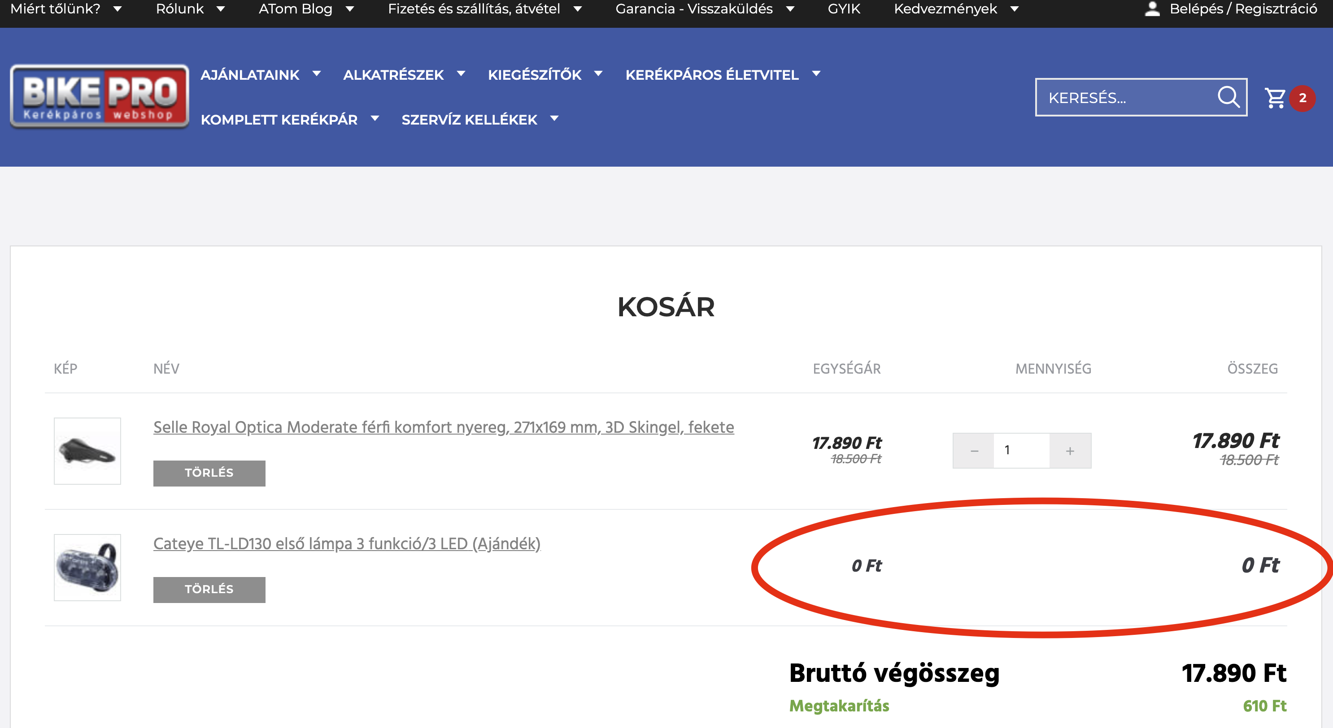Click the search magnifier icon
The width and height of the screenshot is (1333, 728).
[1228, 97]
